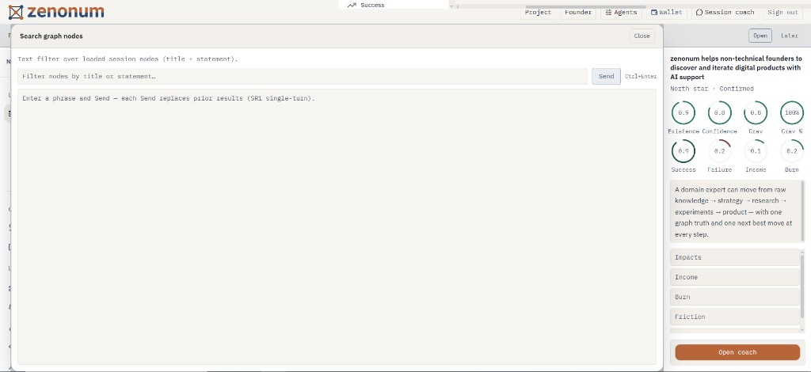
Task: Open the Project page
Action: coord(538,13)
